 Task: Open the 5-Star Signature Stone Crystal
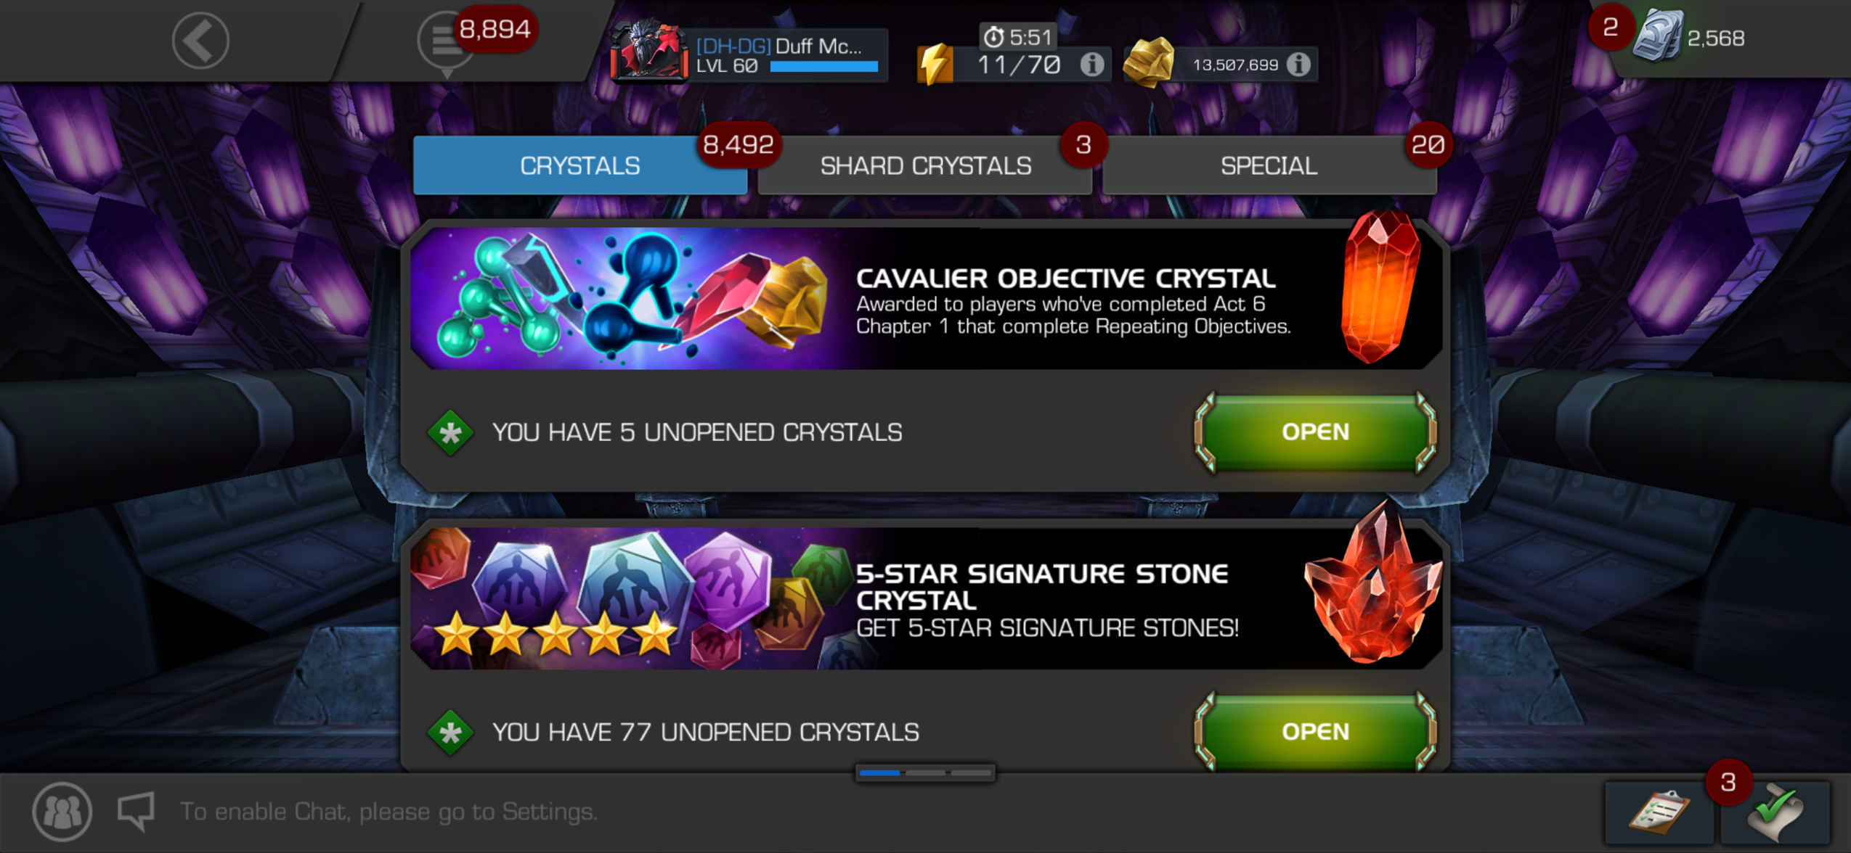pyautogui.click(x=1315, y=731)
